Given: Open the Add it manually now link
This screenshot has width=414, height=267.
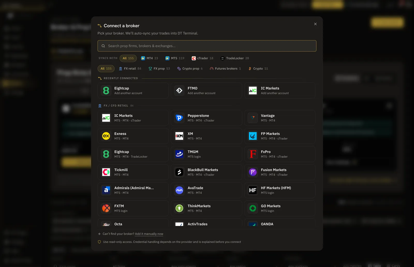Looking at the screenshot, I should [149, 234].
